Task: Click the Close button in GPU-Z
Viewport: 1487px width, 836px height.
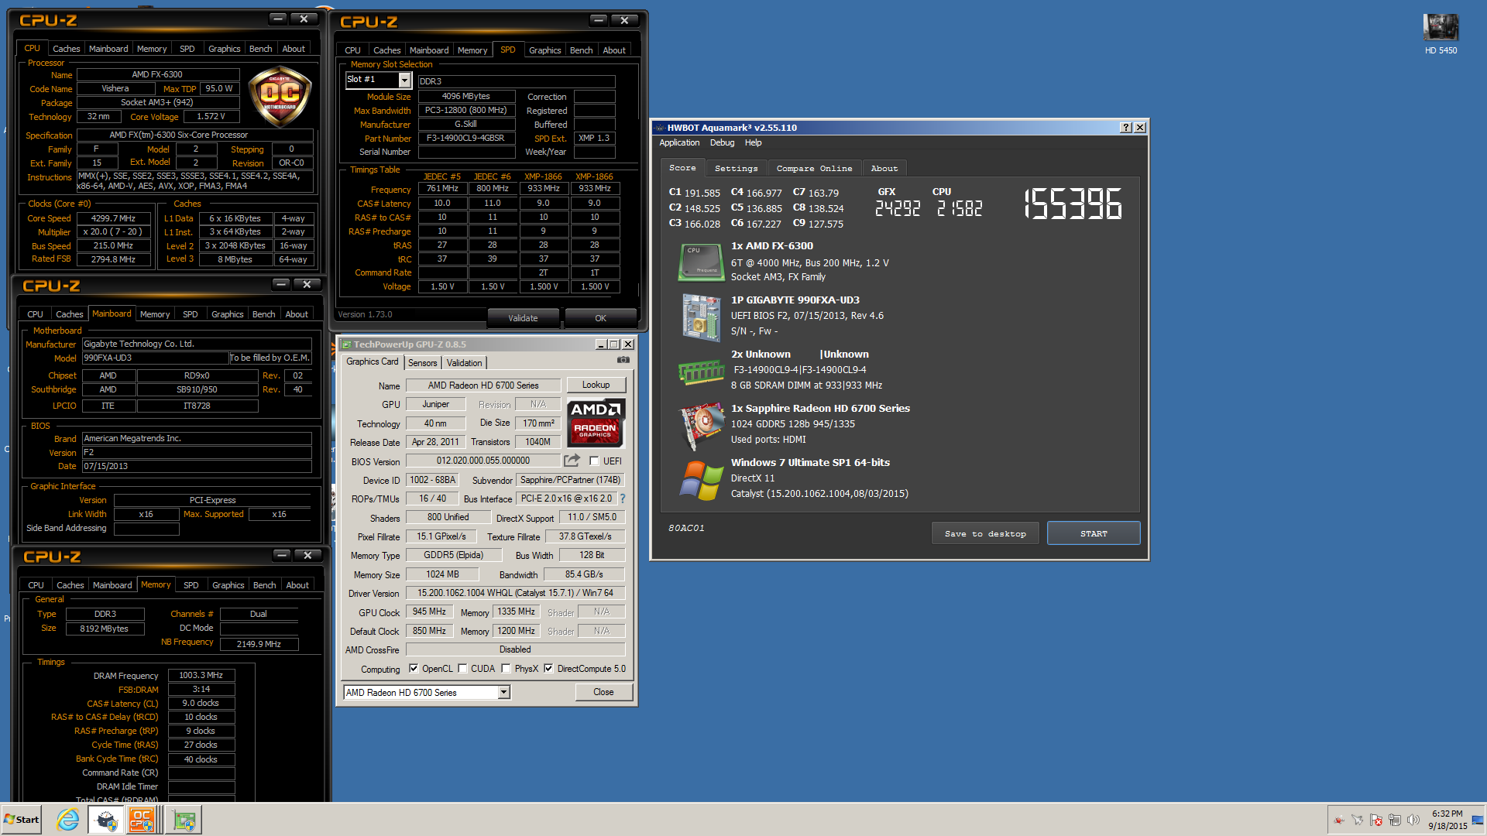Action: click(x=603, y=692)
